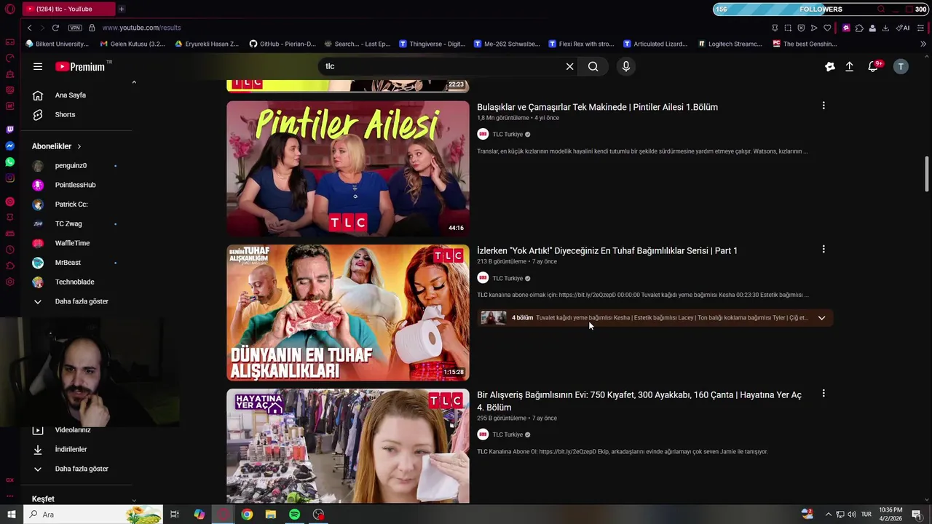This screenshot has height=524, width=932.
Task: Take a snapshot with capture icon
Action: tap(788, 28)
